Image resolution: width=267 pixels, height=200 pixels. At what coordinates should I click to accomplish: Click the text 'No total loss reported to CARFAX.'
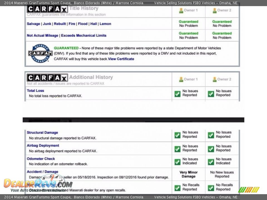[x=56, y=96]
